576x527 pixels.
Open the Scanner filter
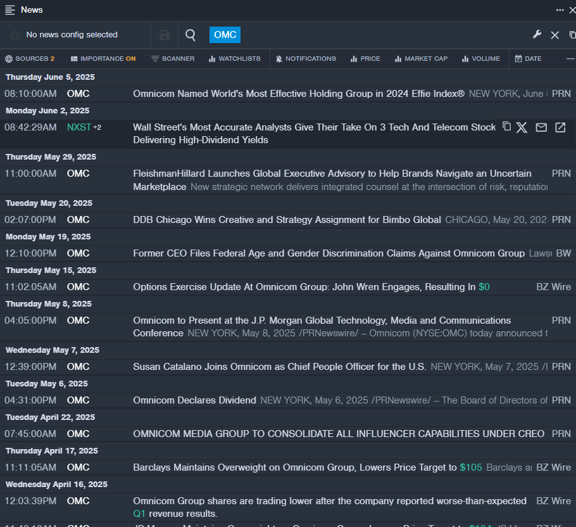click(x=173, y=58)
